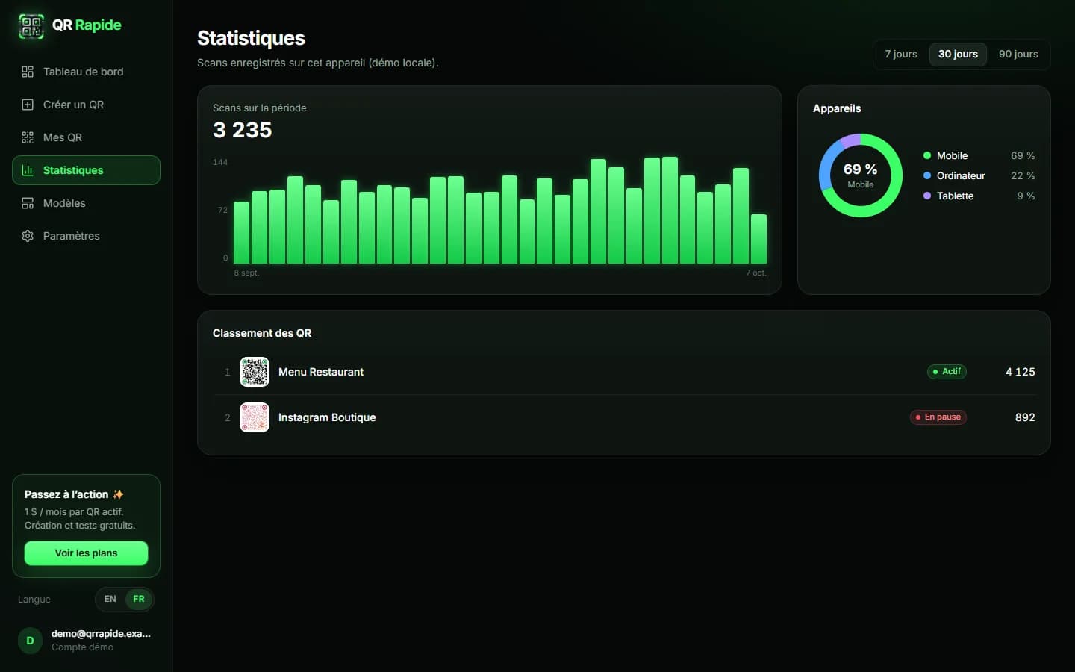Viewport: 1075px width, 672px height.
Task: Click the last bar for 7 oct.
Action: pos(758,239)
